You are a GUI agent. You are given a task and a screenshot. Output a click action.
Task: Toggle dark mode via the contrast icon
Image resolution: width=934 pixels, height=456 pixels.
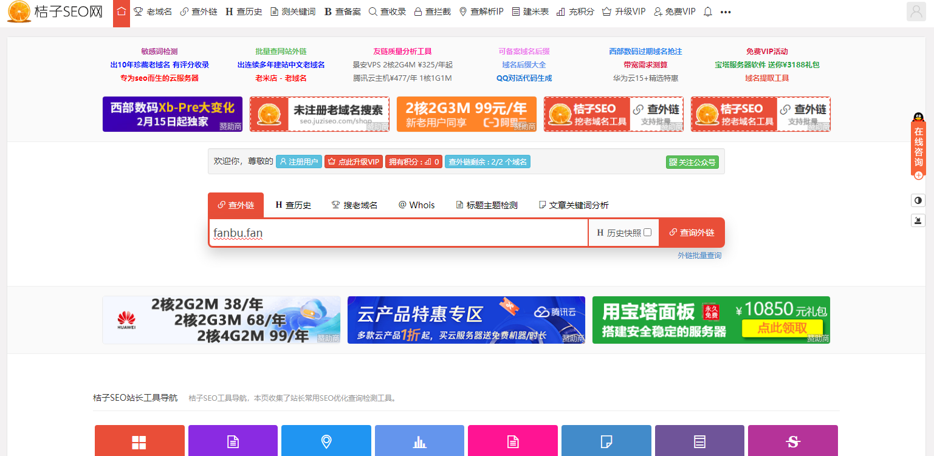pyautogui.click(x=918, y=200)
